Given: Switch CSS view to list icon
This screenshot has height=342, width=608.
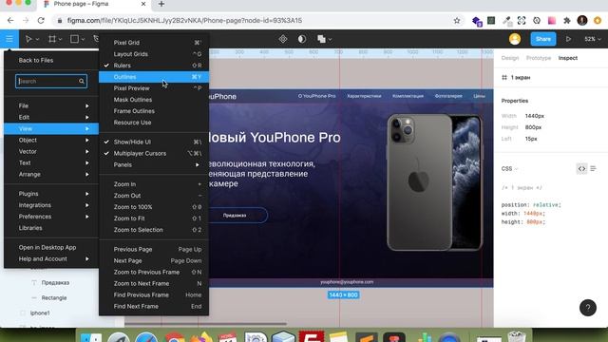Looking at the screenshot, I should 593,169.
